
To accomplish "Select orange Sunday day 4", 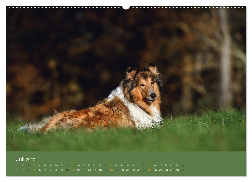I will pos(34,170).
